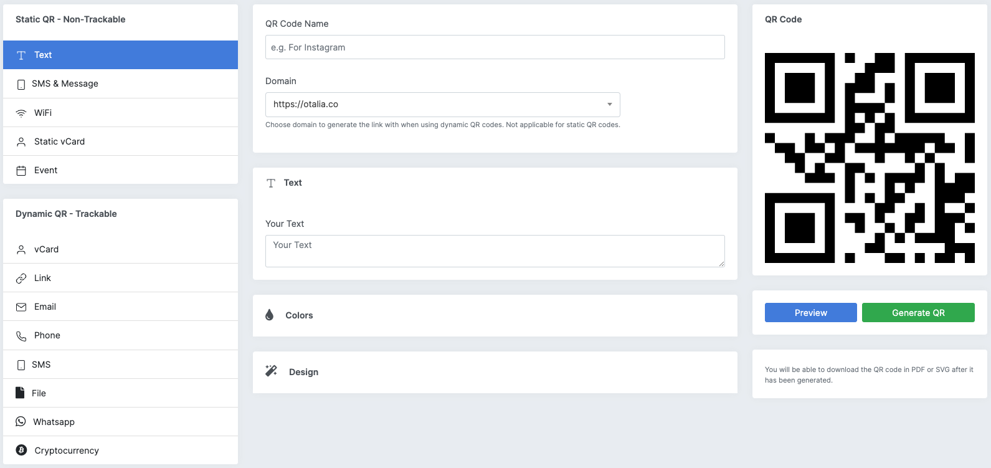Choose dynamic vCard option

pos(120,249)
